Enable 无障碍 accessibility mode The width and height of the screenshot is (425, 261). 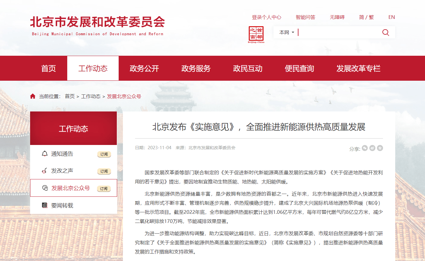[x=337, y=17]
